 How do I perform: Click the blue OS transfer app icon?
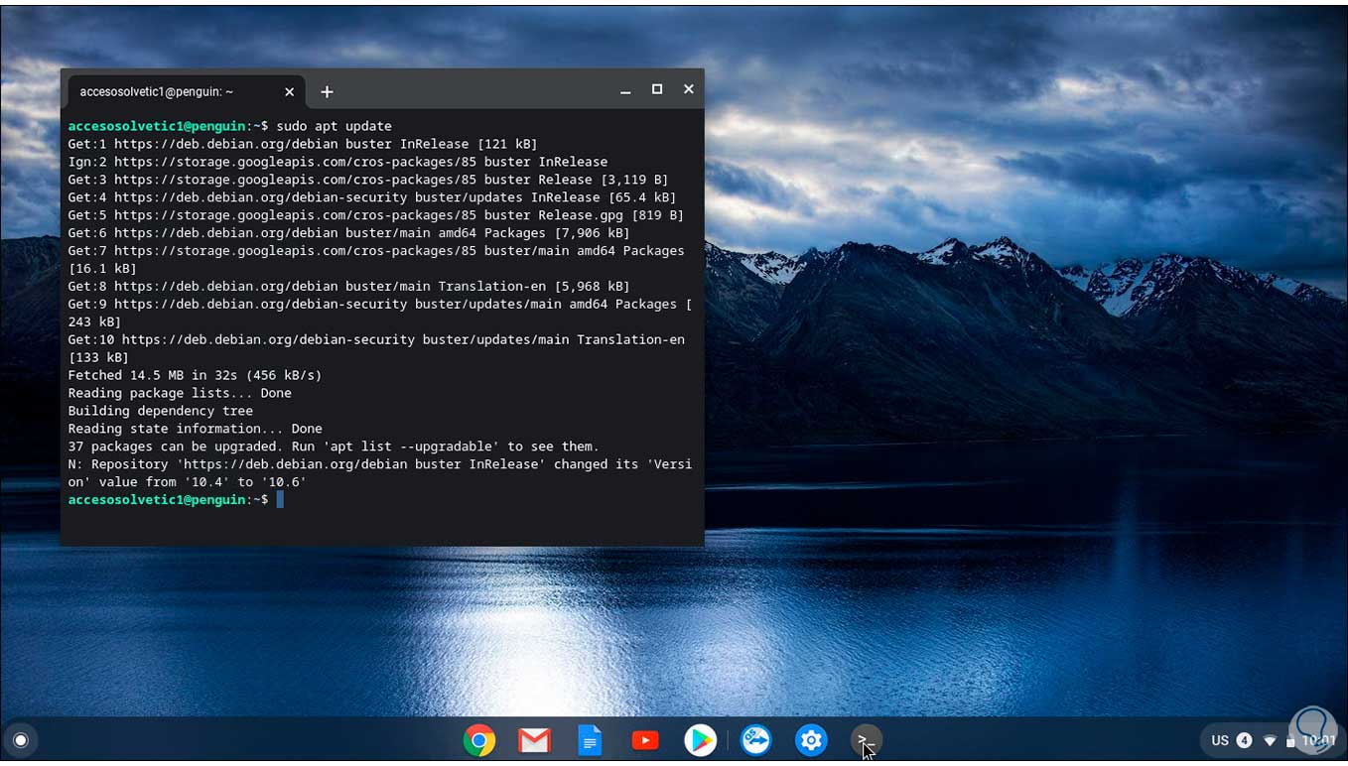coord(755,740)
